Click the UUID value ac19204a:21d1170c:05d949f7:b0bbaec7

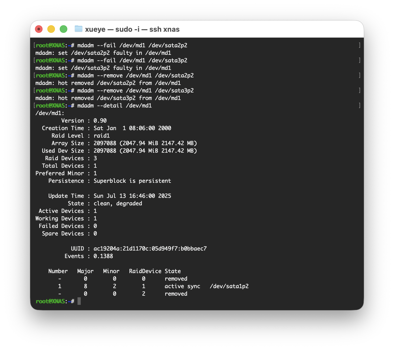pos(150,249)
